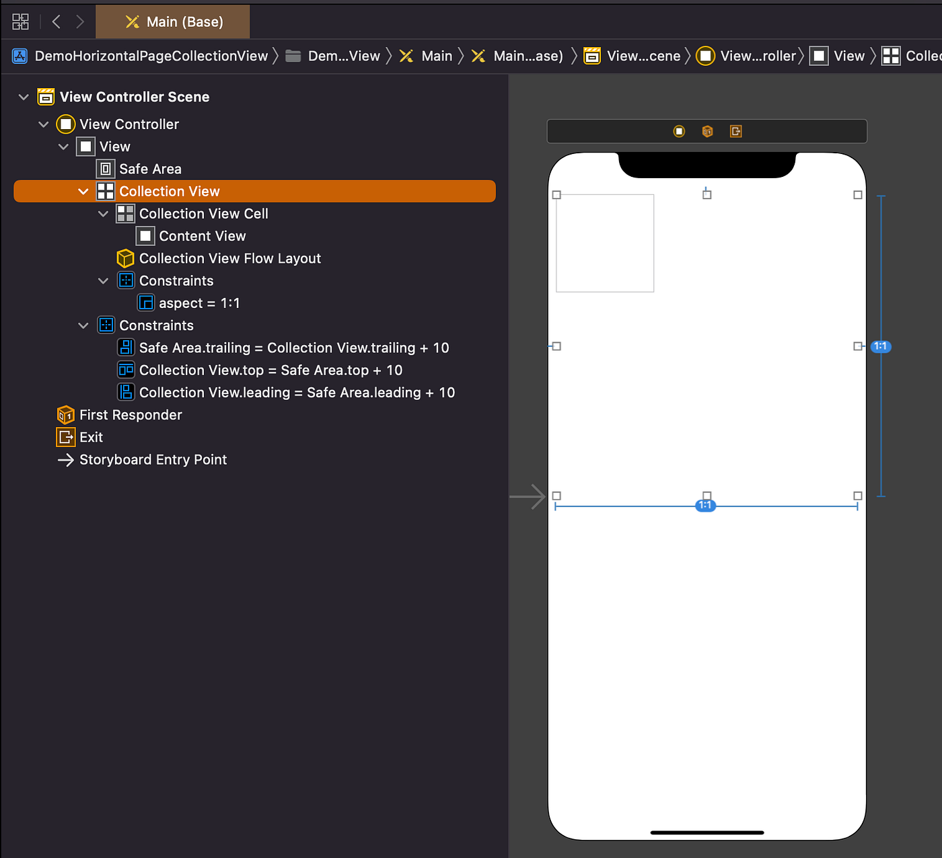Select the Exit icon in the scene dock

tap(735, 131)
